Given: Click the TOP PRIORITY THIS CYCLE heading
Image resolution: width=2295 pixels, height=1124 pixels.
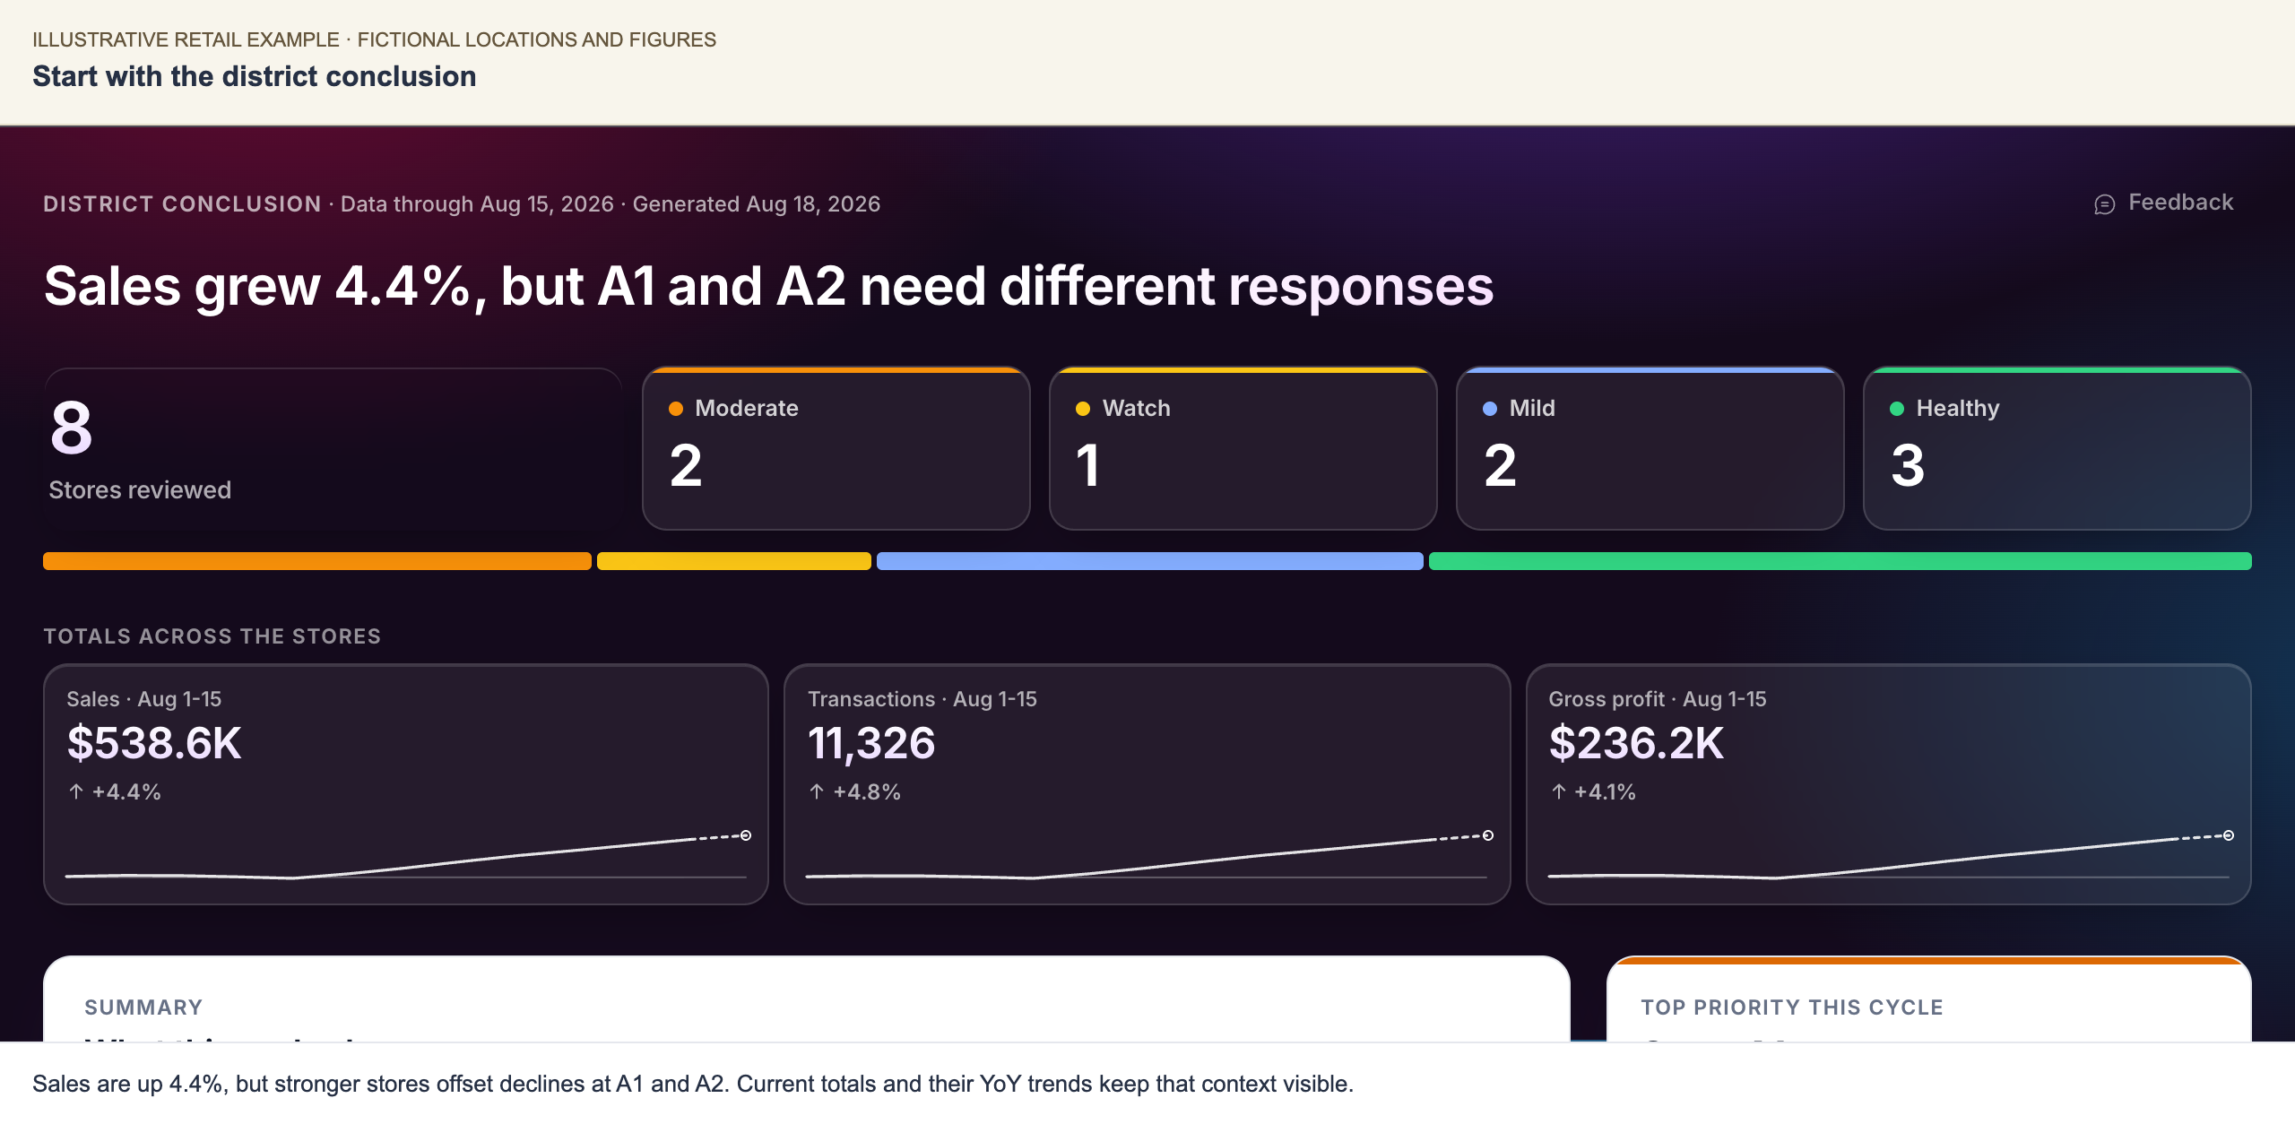Looking at the screenshot, I should [1792, 1007].
